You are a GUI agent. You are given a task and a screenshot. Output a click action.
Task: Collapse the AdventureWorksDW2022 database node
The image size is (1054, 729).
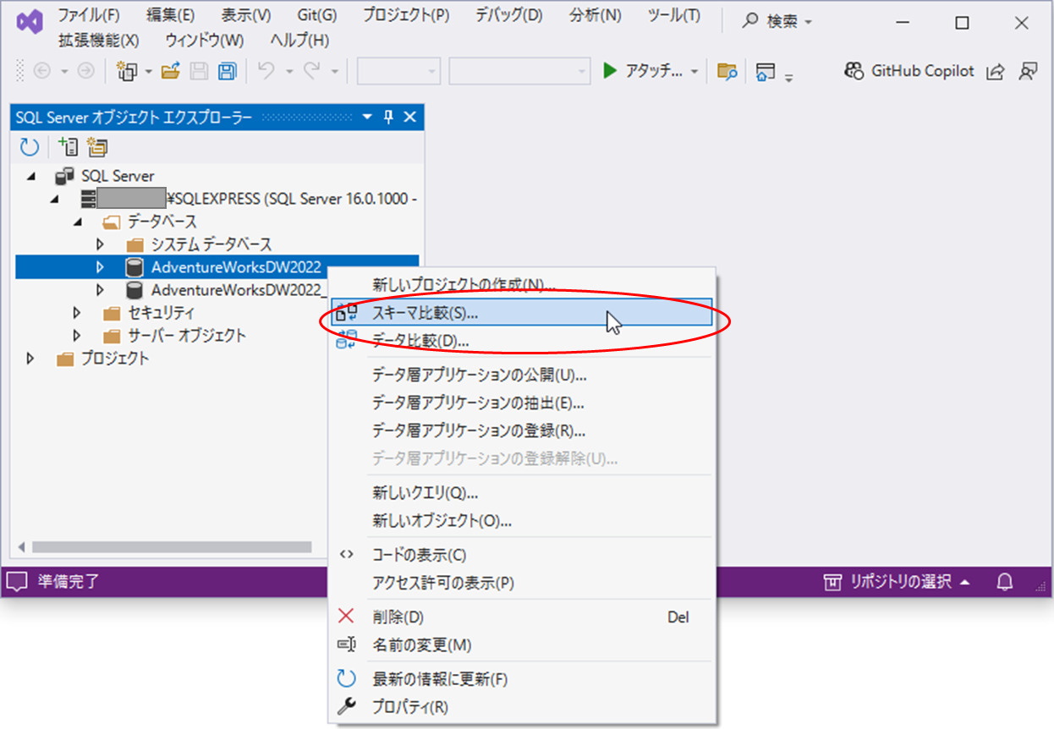[101, 266]
